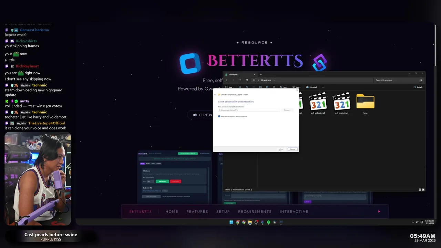The height and width of the screenshot is (248, 441).
Task: Open File Explorer from the taskbar
Action: pyautogui.click(x=250, y=222)
